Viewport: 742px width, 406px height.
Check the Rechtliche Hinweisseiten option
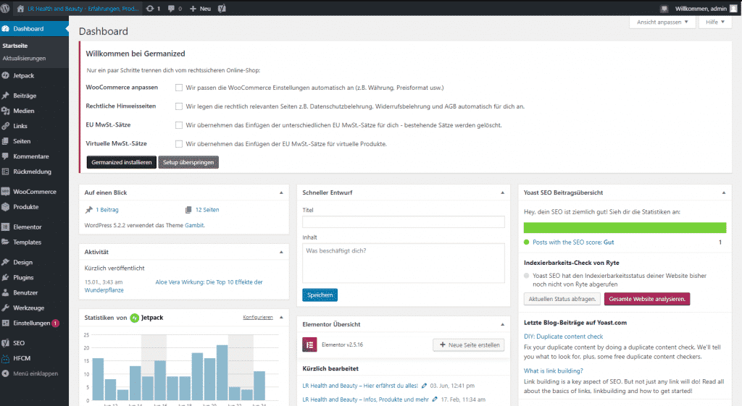(179, 106)
